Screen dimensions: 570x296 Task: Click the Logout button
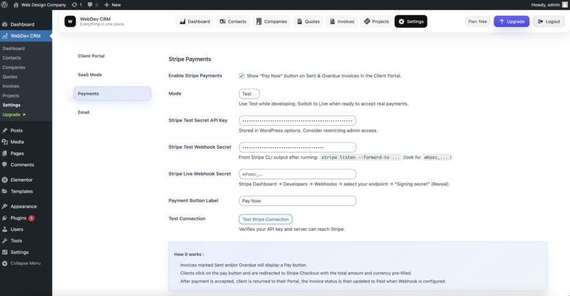click(548, 22)
